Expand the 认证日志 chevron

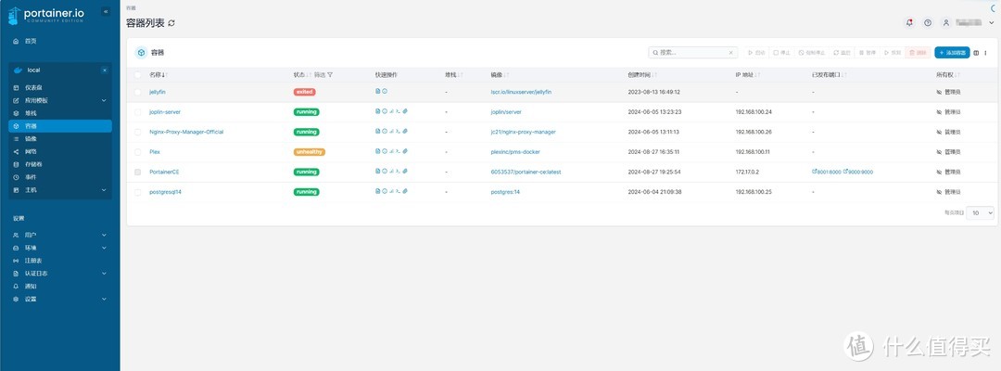104,274
